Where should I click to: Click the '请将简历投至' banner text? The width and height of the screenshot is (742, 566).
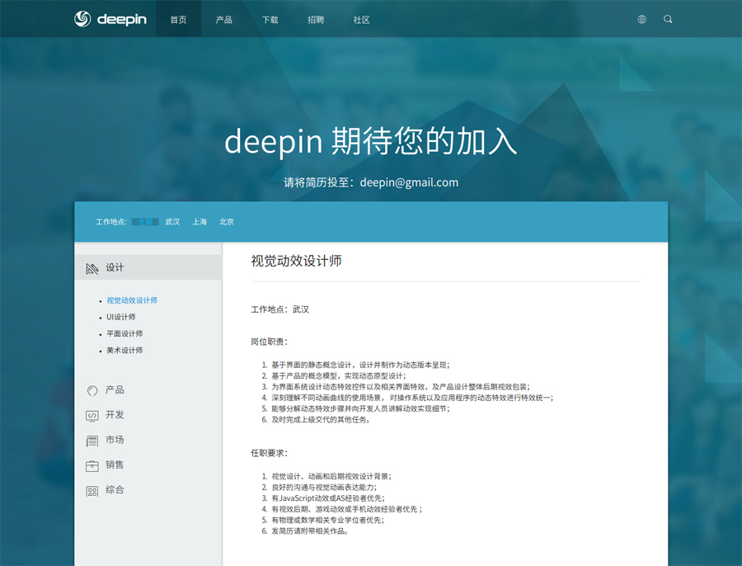pyautogui.click(x=318, y=182)
